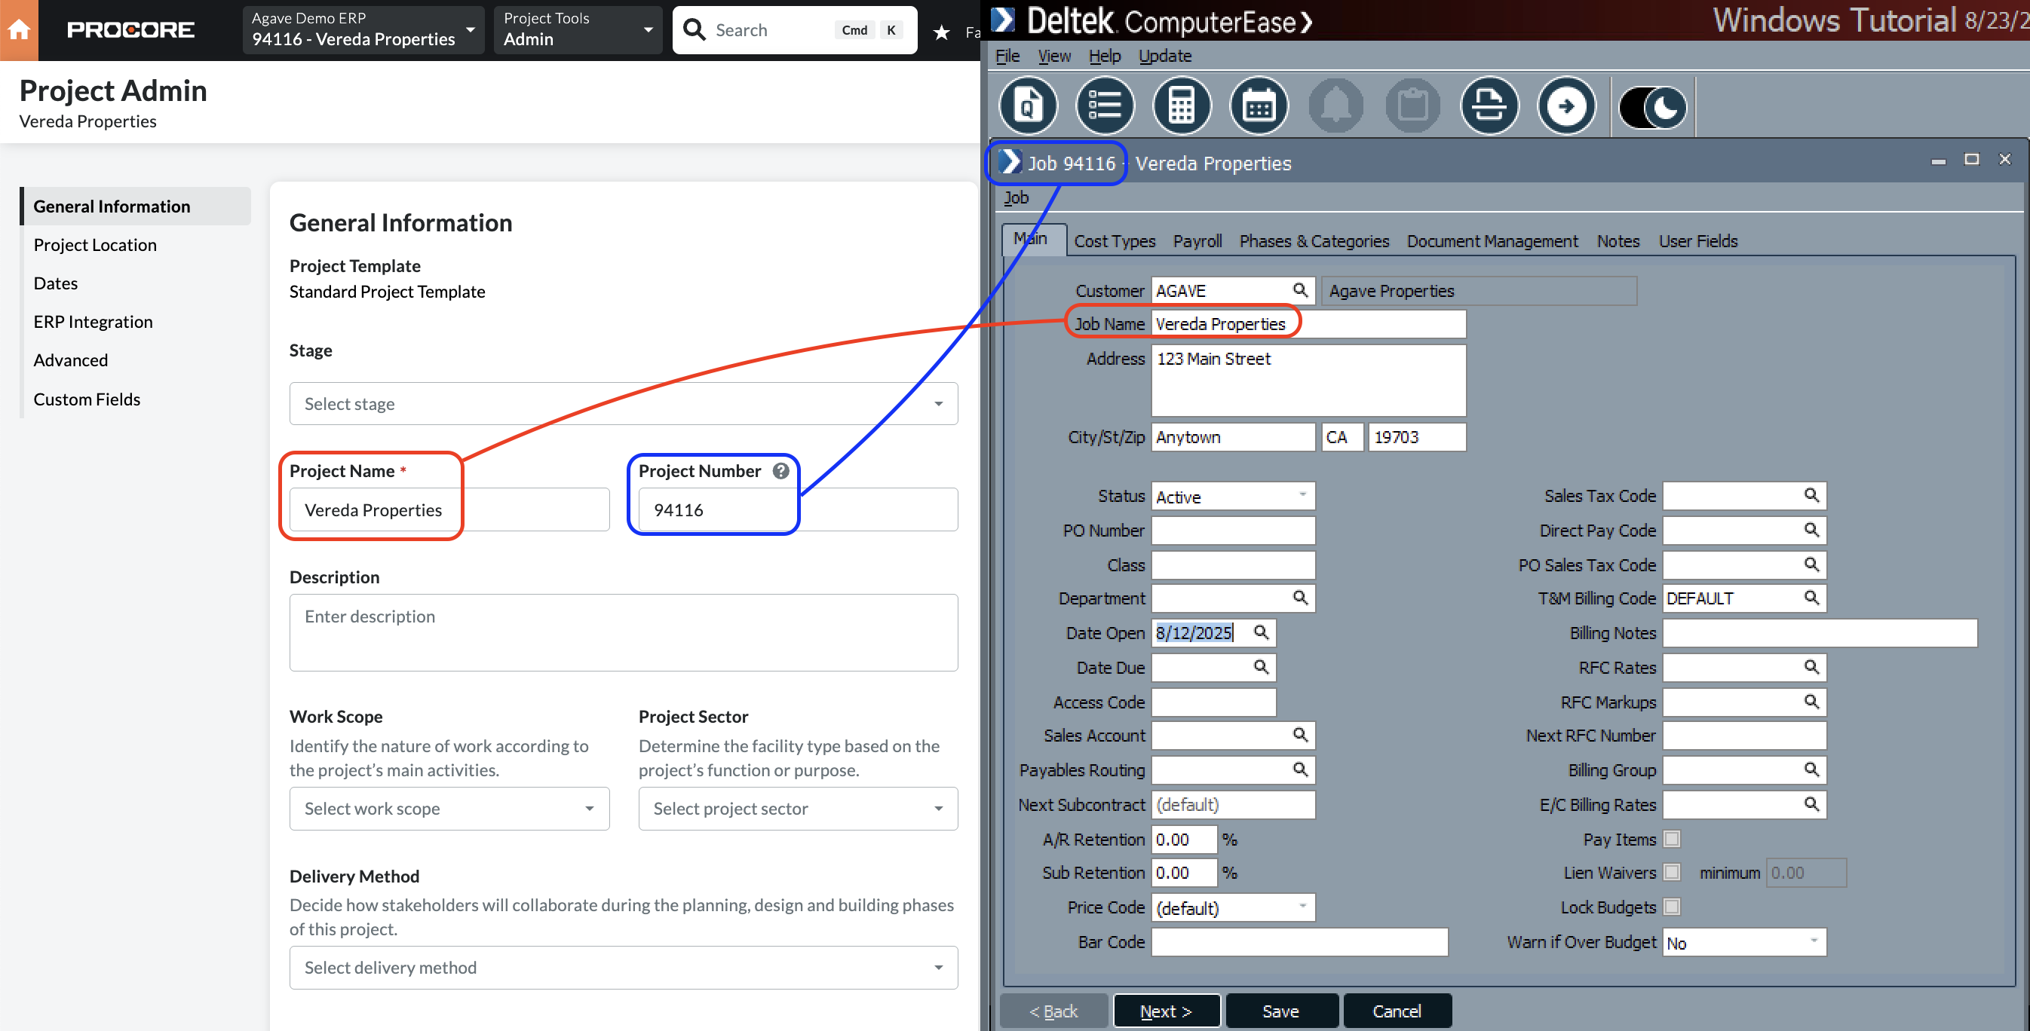2030x1031 pixels.
Task: Click the Direct Pay Code lookup icon
Action: click(x=1811, y=530)
